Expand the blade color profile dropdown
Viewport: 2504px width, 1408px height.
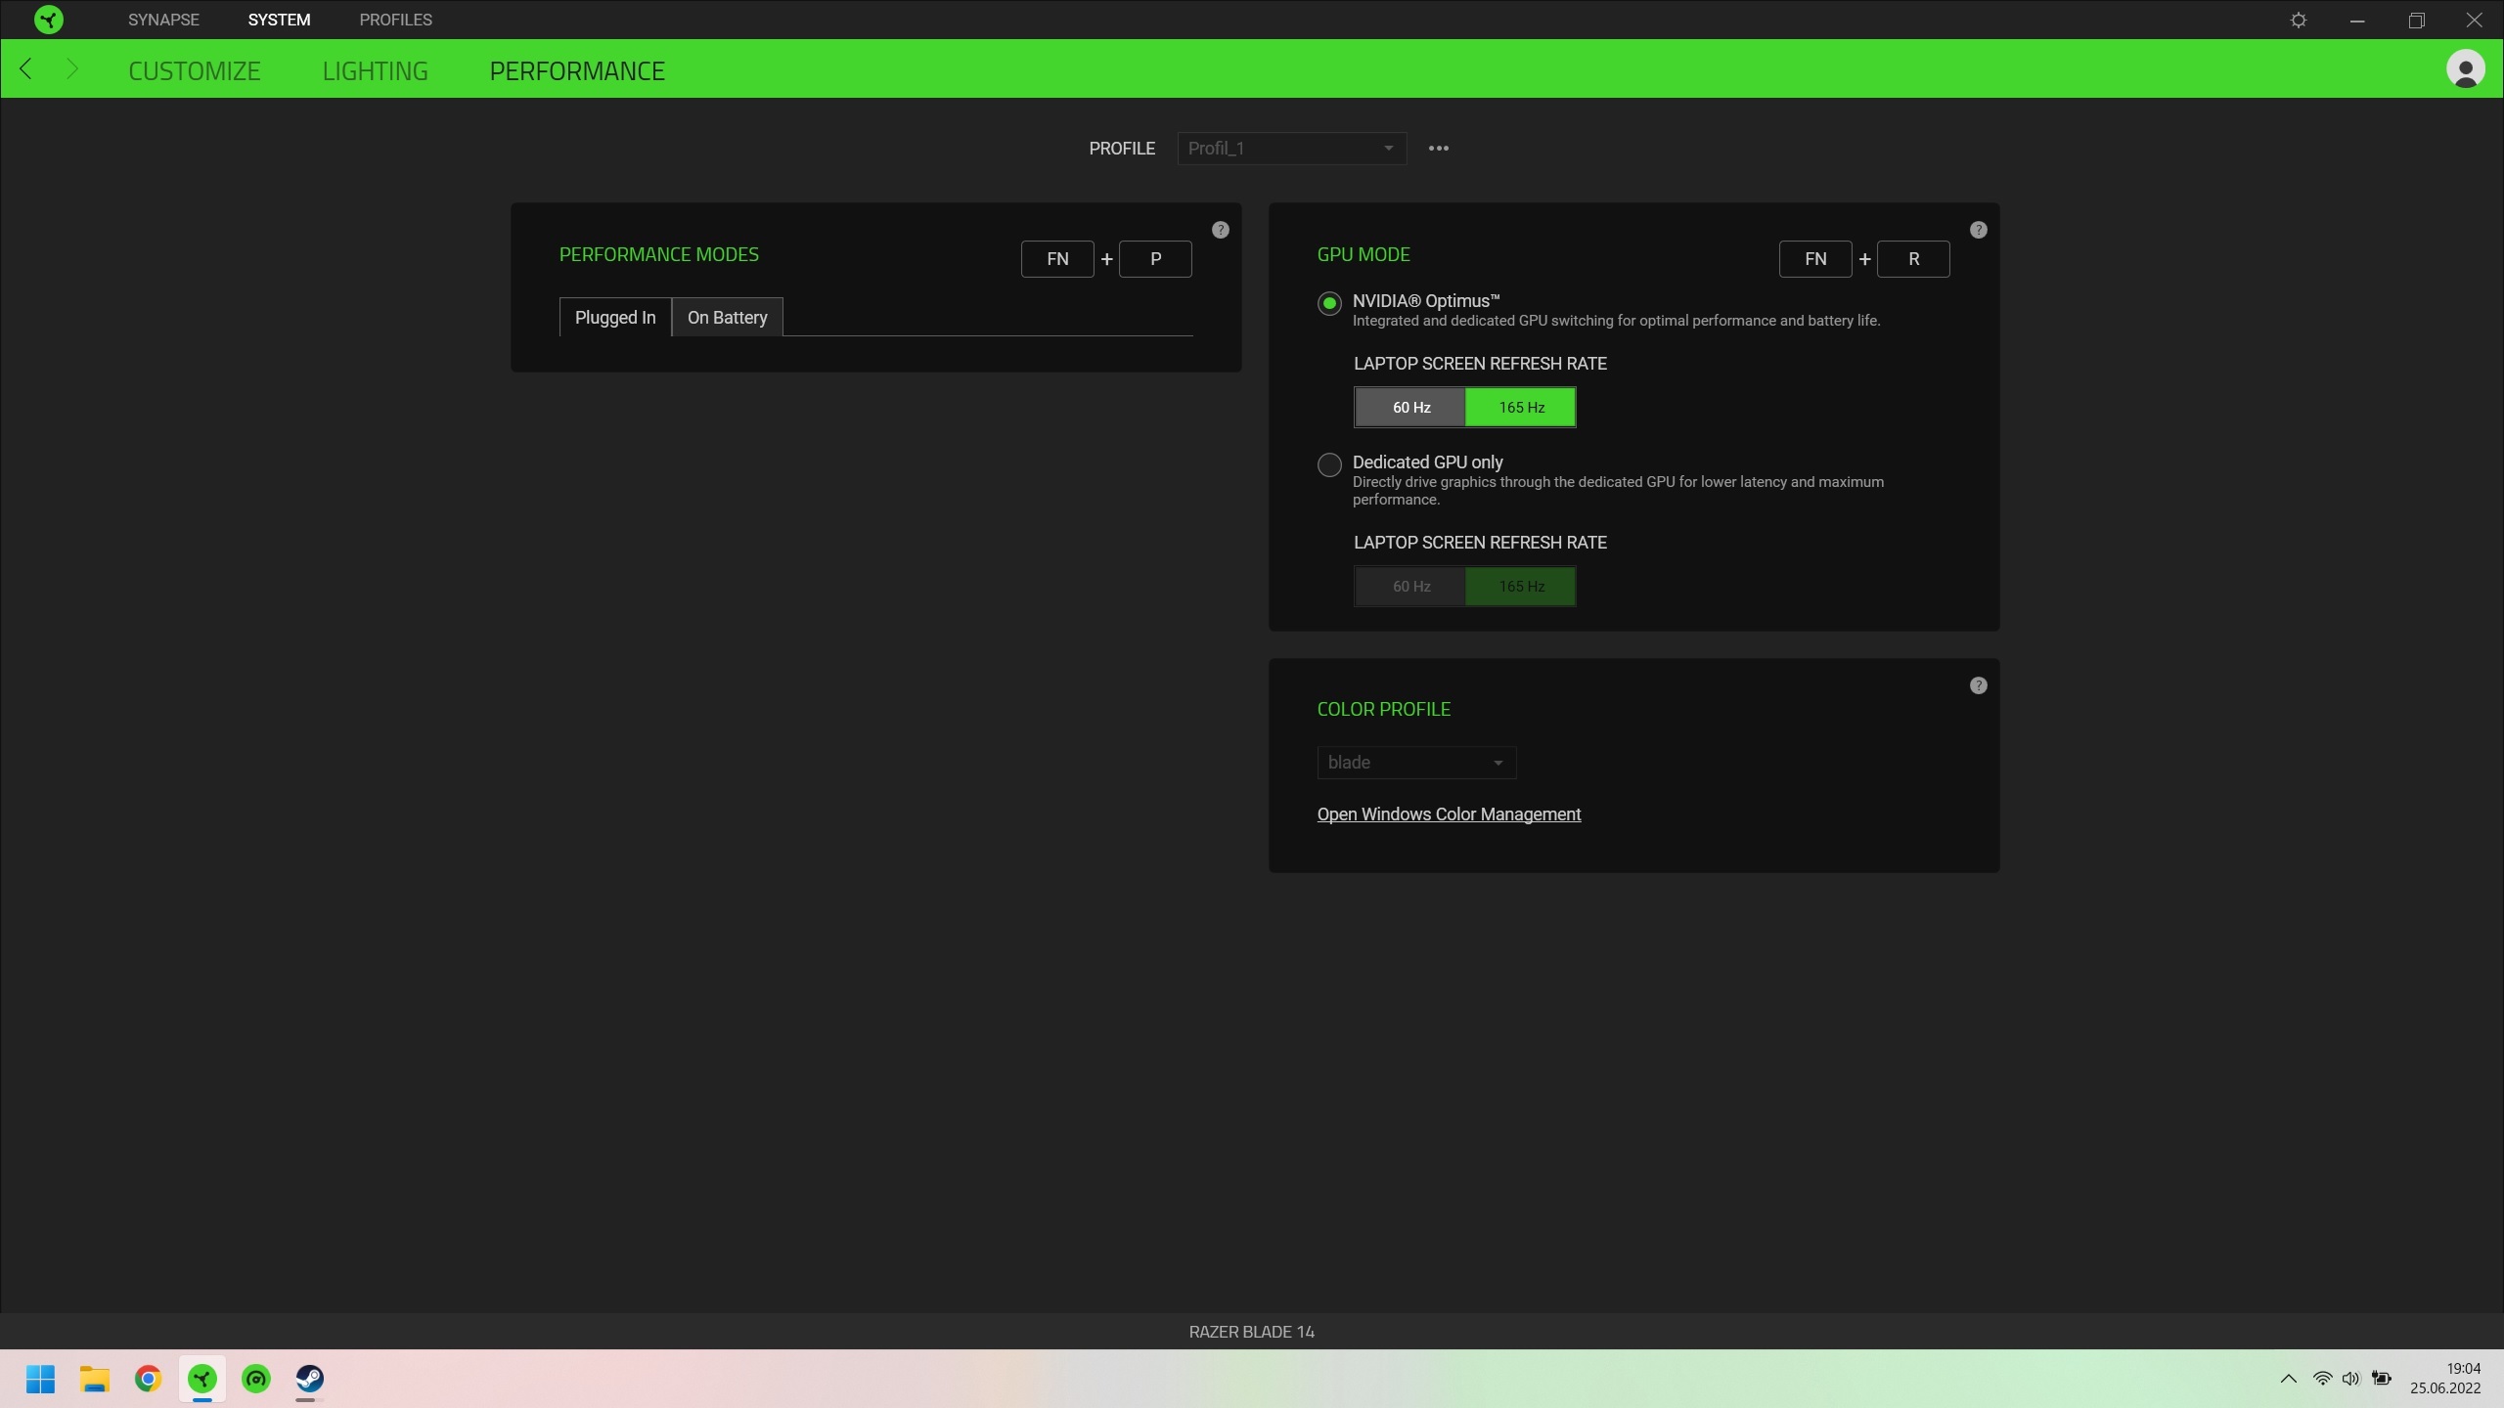coord(1415,763)
